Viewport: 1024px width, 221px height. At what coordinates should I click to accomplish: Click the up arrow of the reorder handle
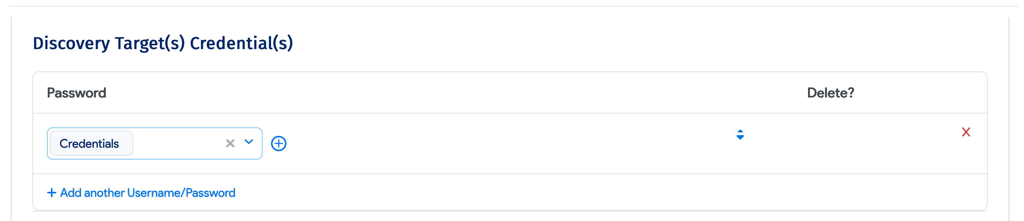(740, 132)
